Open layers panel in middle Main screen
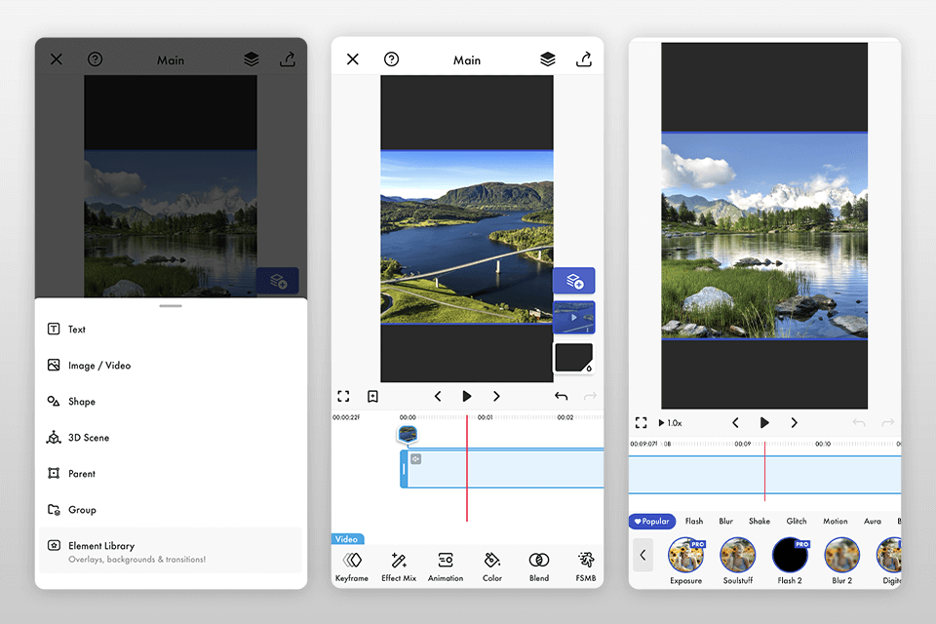Viewport: 936px width, 624px height. (x=548, y=59)
